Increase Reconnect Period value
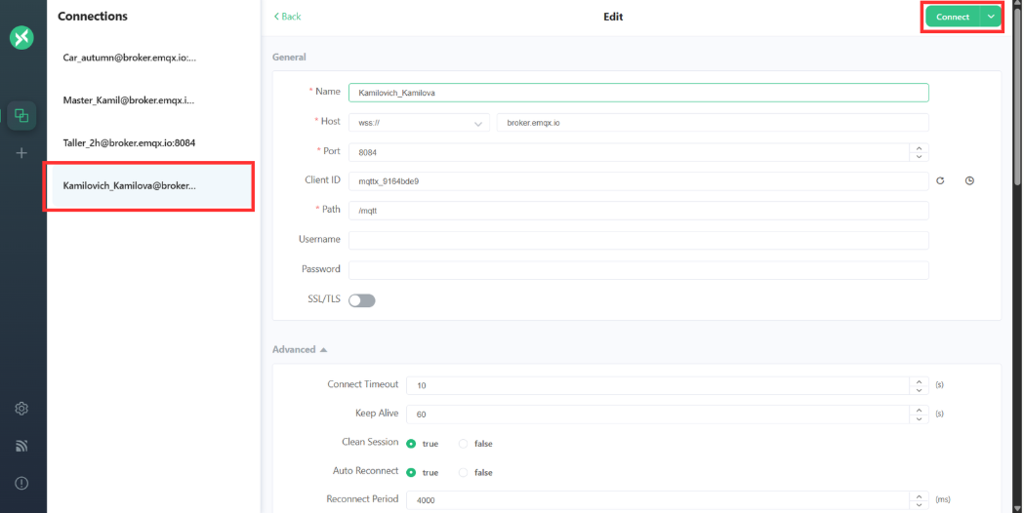This screenshot has height=513, width=1024. click(x=919, y=496)
